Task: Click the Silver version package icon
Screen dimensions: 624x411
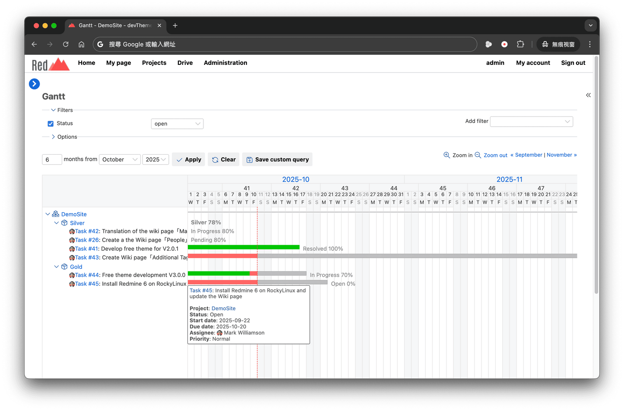Action: pos(64,223)
